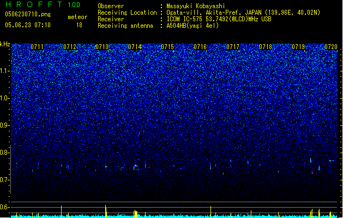The width and height of the screenshot is (343, 218).
Task: Click the version number 1.0.0
Action: pyautogui.click(x=74, y=5)
